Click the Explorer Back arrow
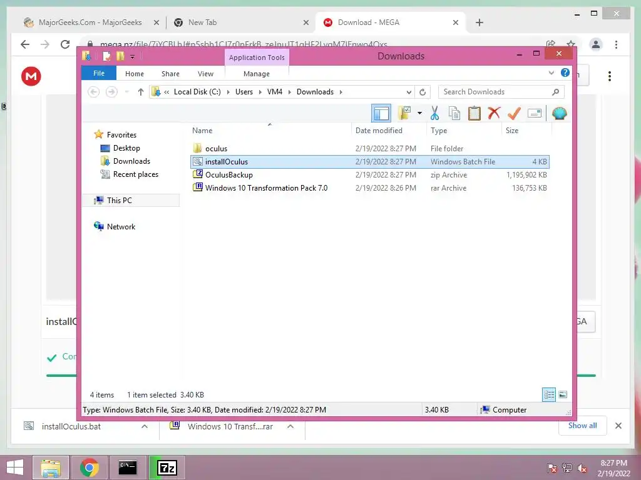This screenshot has height=480, width=641. tap(94, 92)
